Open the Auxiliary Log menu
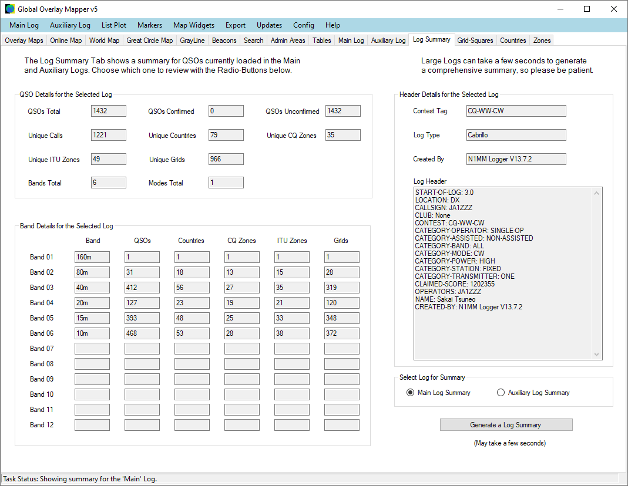The width and height of the screenshot is (628, 486). pos(70,25)
